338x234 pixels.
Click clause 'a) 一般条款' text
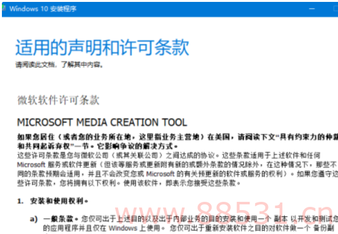[x=54, y=219]
